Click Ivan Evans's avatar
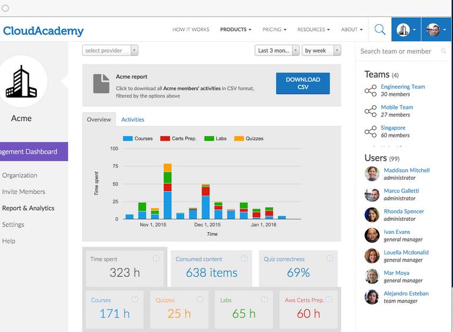 372,235
